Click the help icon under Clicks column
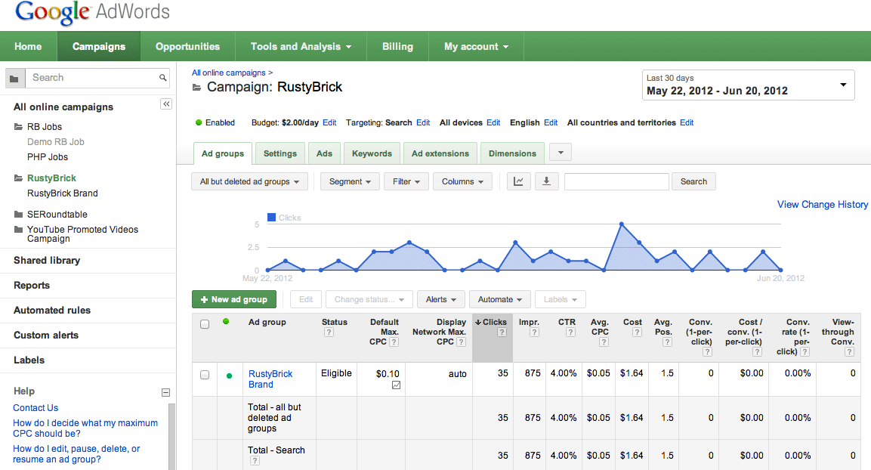Screen dimensions: 871x470 (502, 332)
